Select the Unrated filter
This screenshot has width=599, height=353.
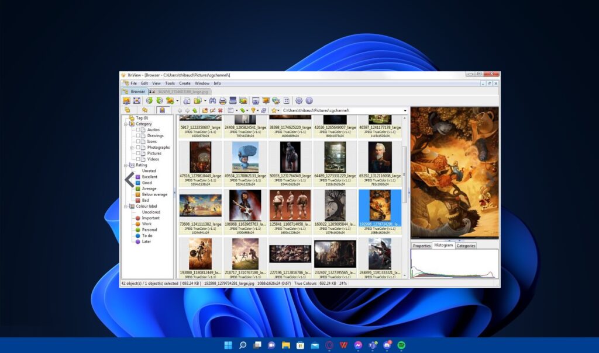click(149, 171)
